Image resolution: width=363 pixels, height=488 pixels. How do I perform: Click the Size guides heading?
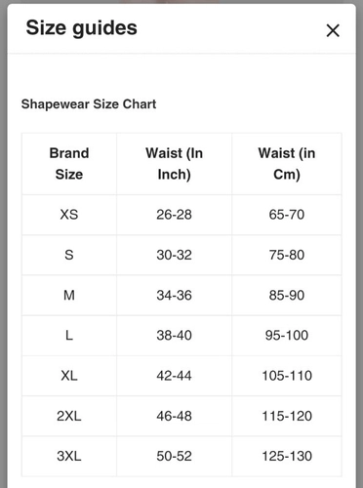pyautogui.click(x=82, y=28)
